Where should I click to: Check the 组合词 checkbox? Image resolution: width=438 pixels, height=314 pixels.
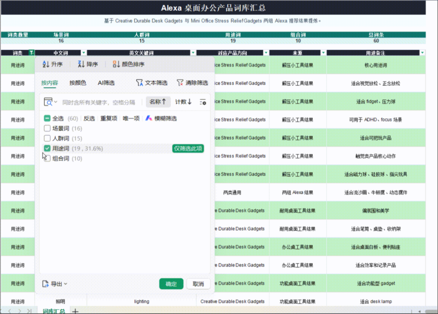[x=47, y=159]
